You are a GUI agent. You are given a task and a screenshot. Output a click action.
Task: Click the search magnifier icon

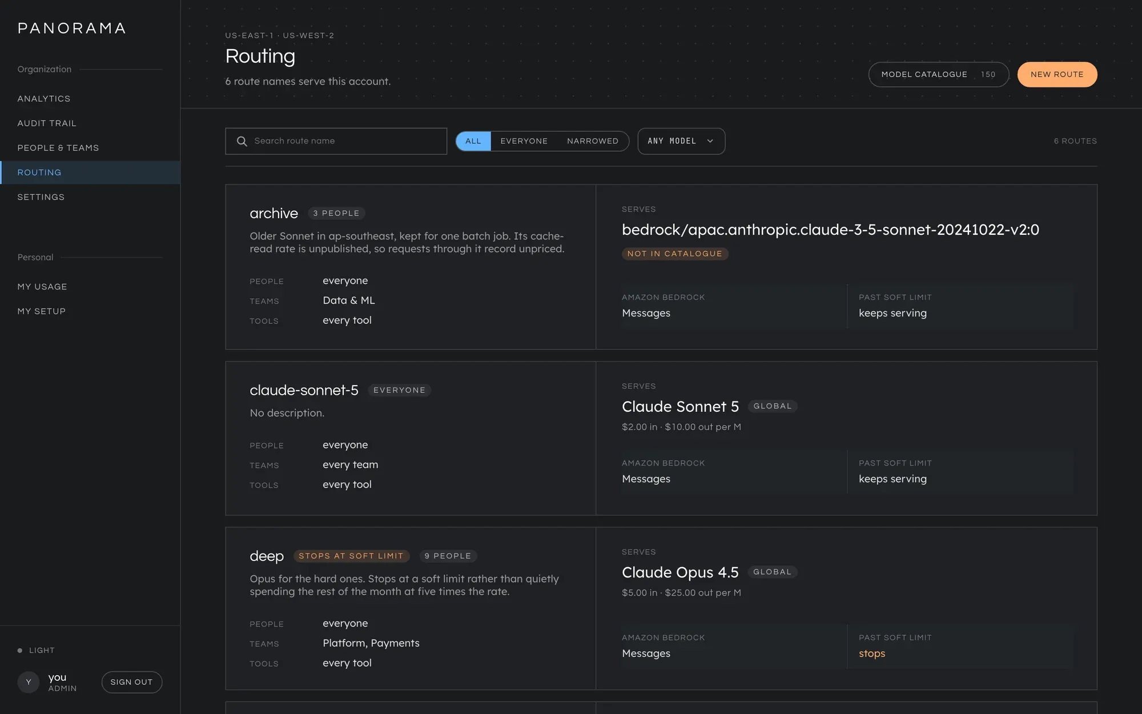[242, 141]
